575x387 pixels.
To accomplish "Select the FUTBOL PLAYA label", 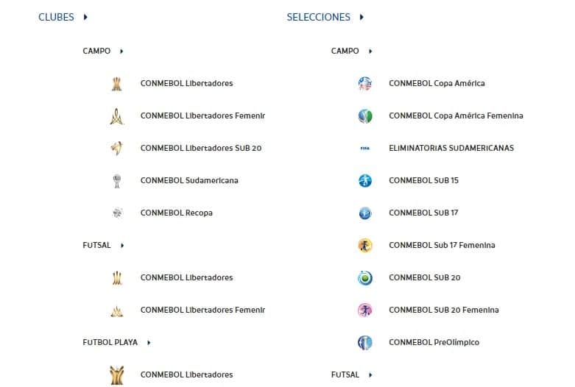I will [110, 342].
